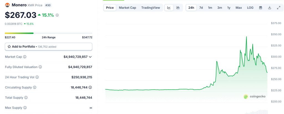Set chart range to 7d

coord(201,8)
